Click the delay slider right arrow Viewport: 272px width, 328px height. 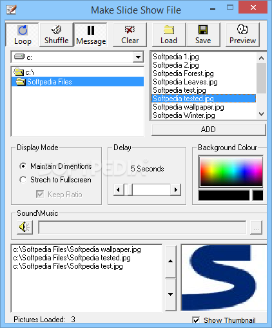176,189
